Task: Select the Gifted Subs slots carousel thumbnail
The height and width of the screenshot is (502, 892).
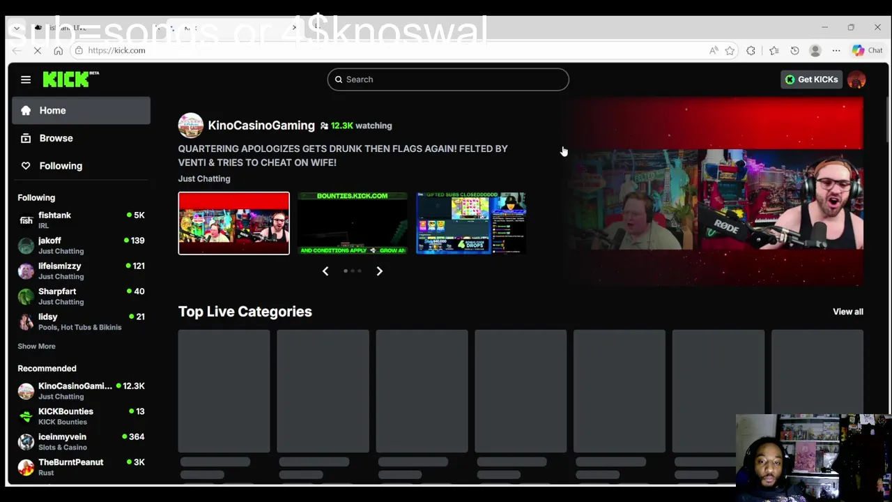Action: [471, 223]
